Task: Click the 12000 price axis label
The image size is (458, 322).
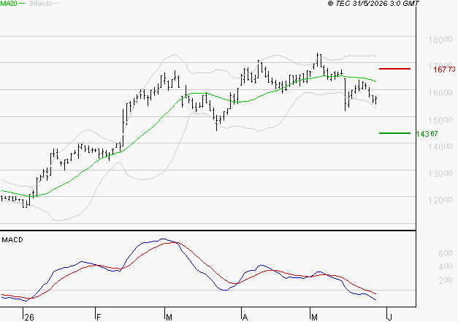Action: coord(440,200)
